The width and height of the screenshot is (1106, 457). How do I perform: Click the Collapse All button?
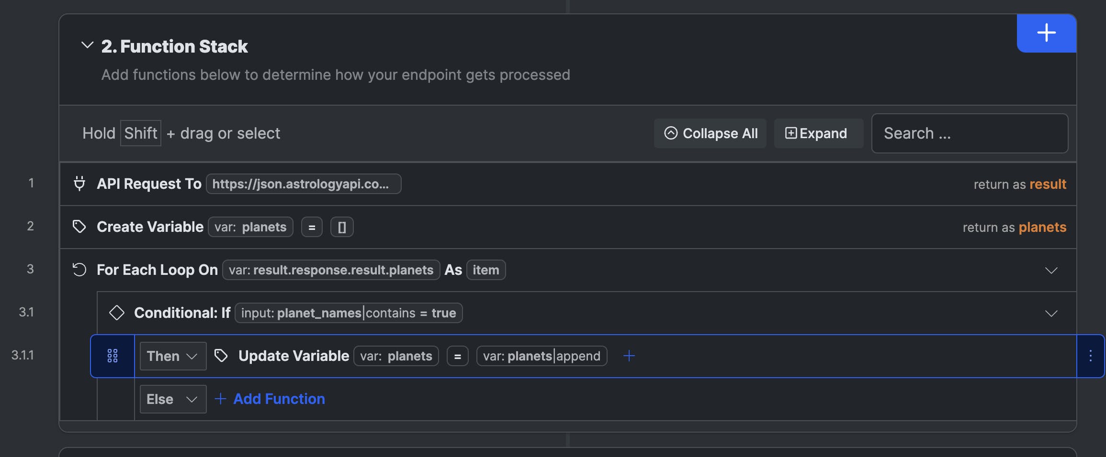[710, 133]
